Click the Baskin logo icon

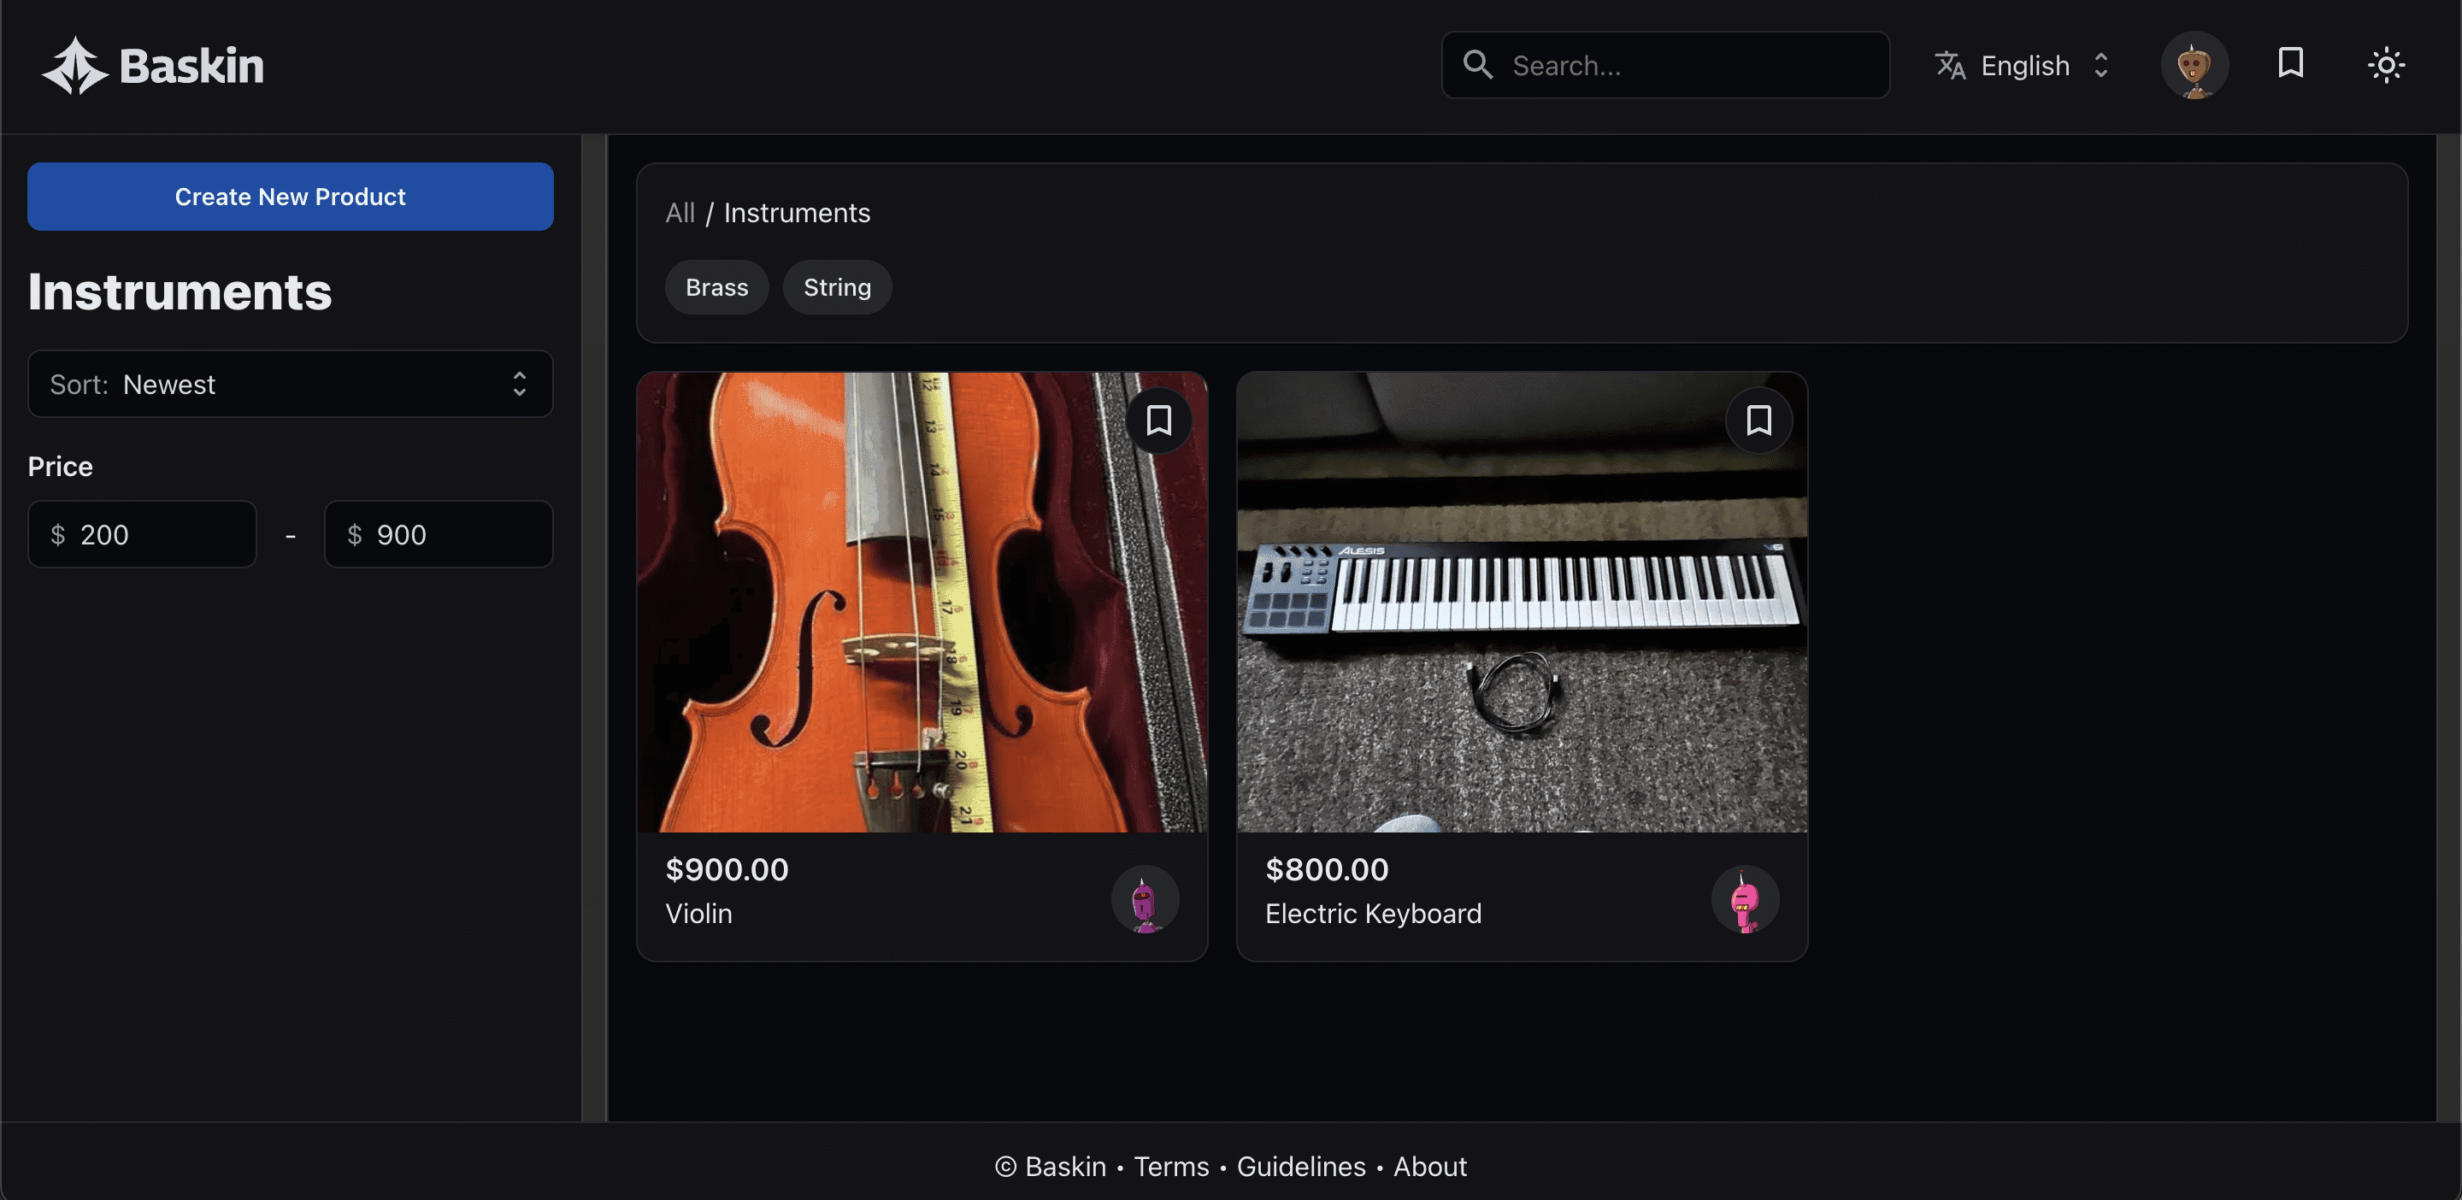tap(74, 66)
